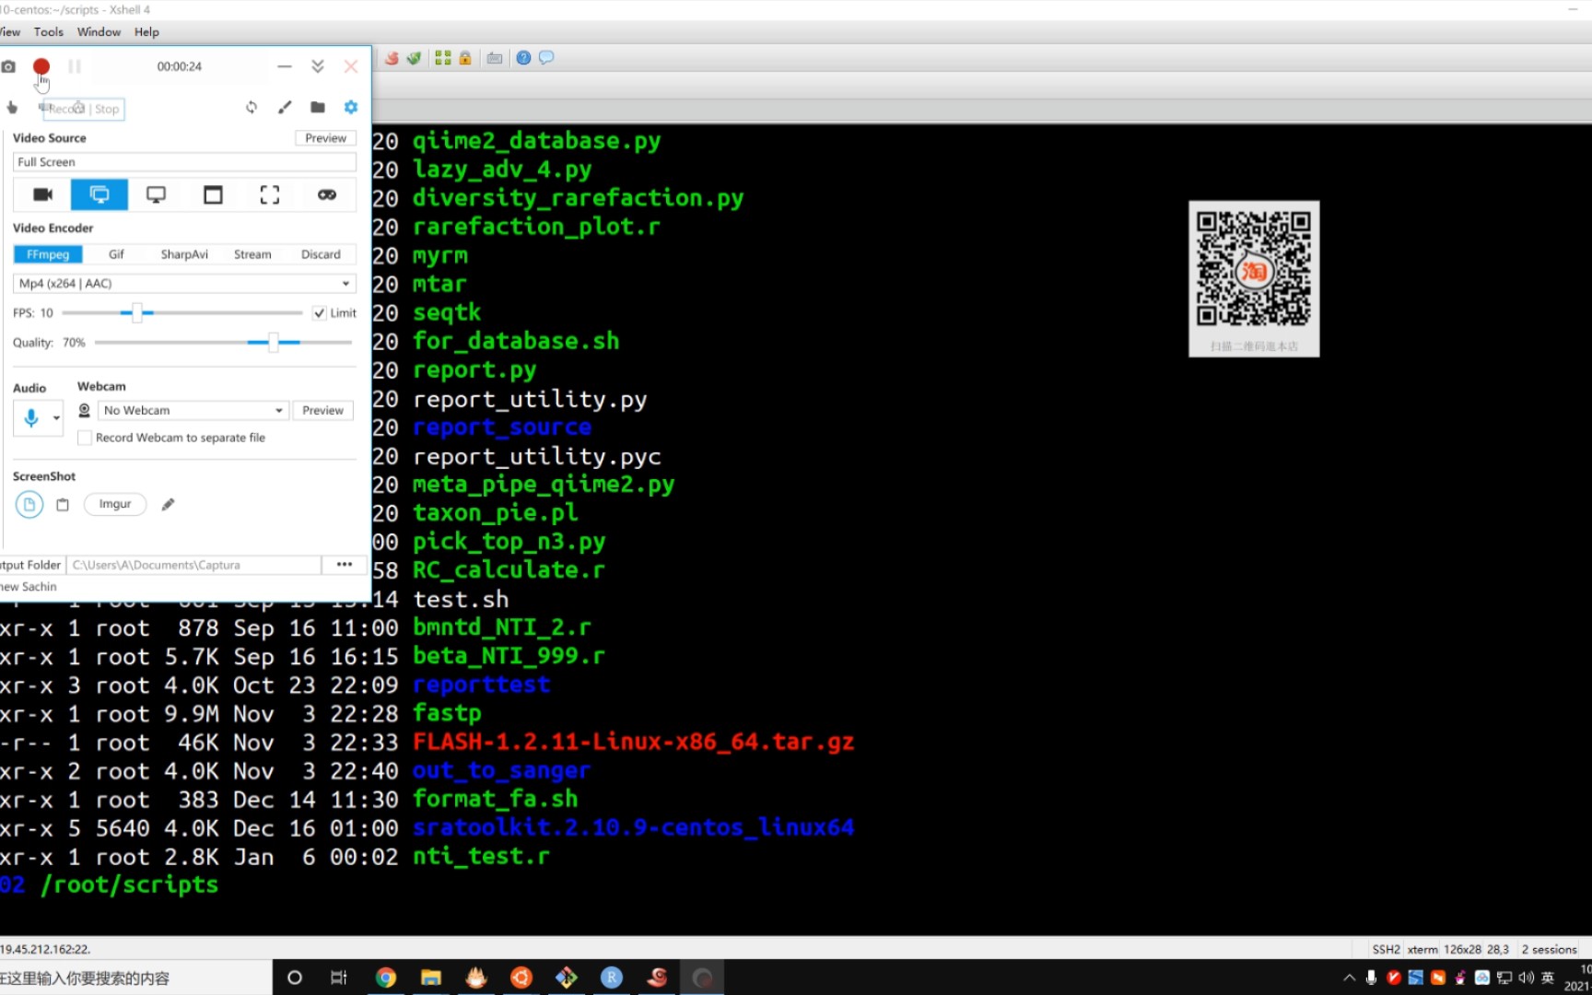The image size is (1592, 995).
Task: Toggle the mouse clicks hand icon
Action: 12,108
